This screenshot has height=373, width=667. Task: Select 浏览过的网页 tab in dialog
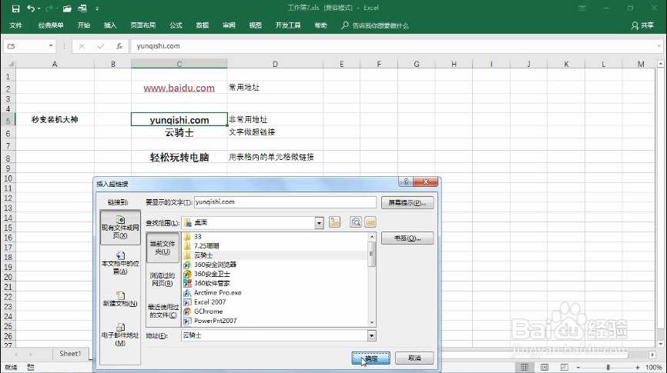[x=163, y=279]
